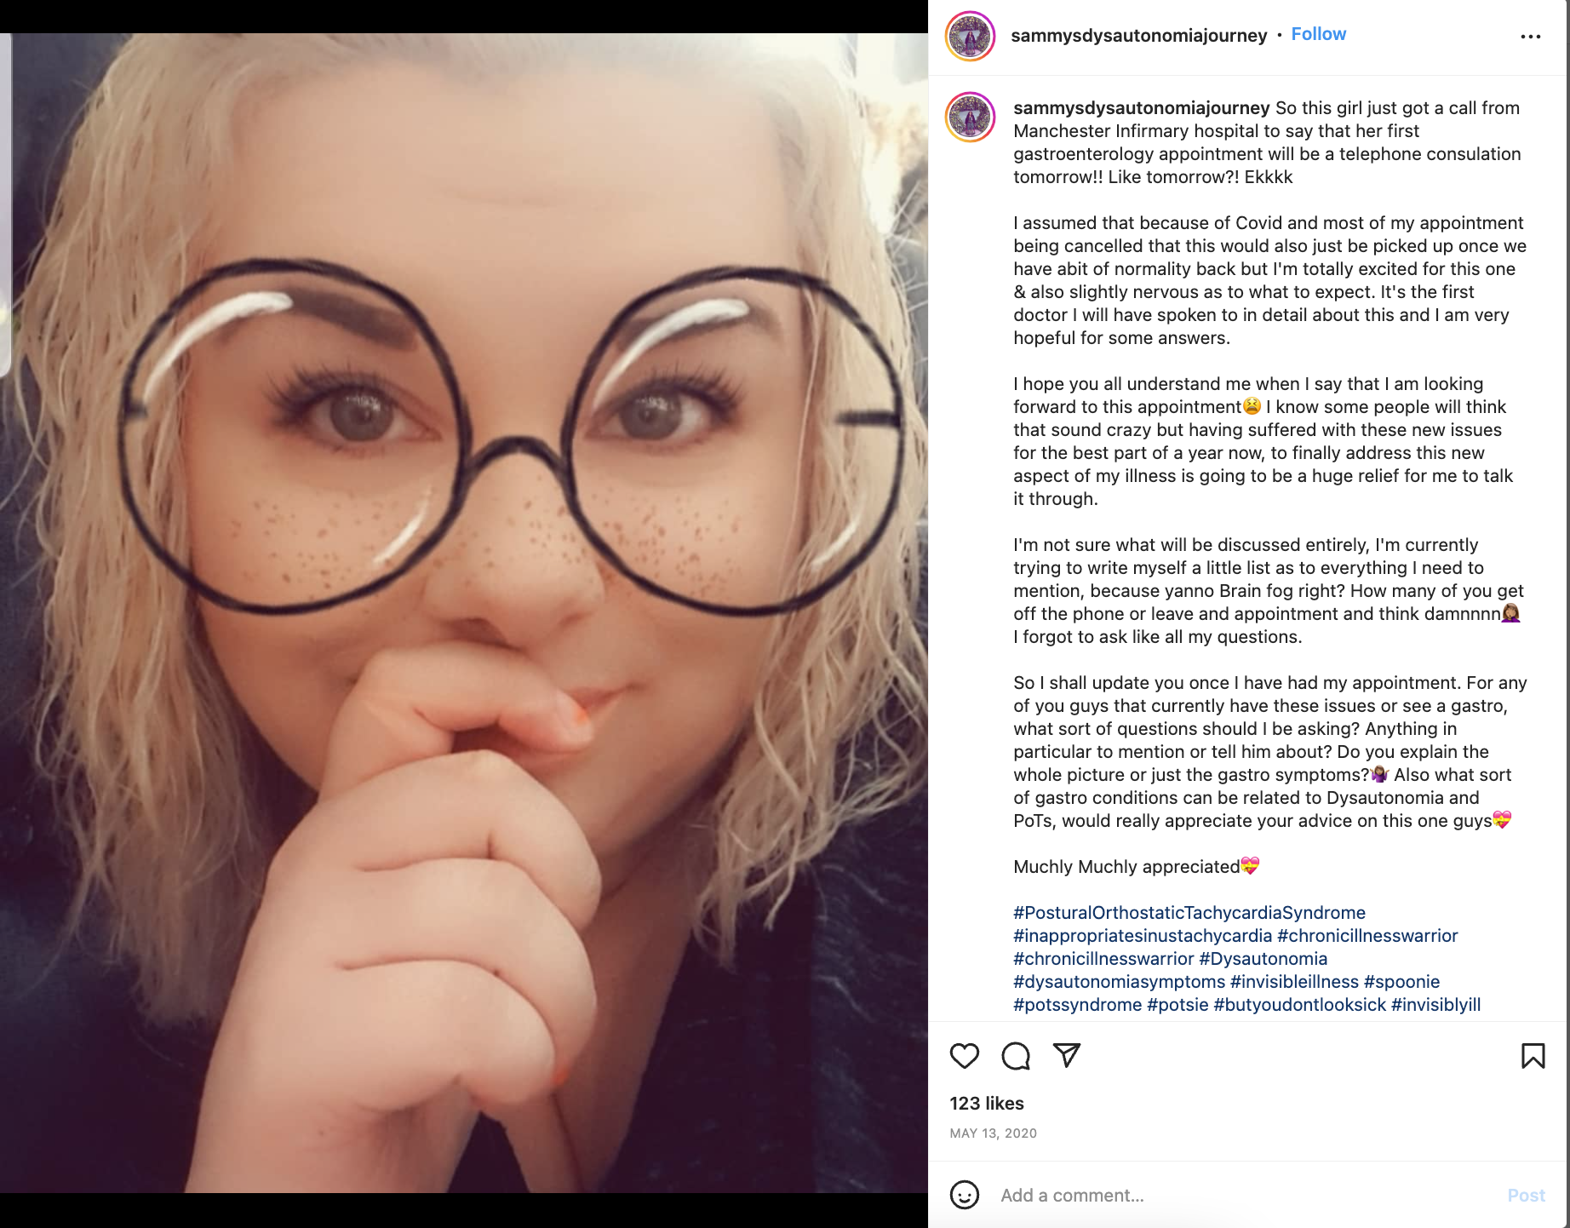The width and height of the screenshot is (1570, 1228).
Task: Focus the Add a comment field
Action: tap(1243, 1195)
